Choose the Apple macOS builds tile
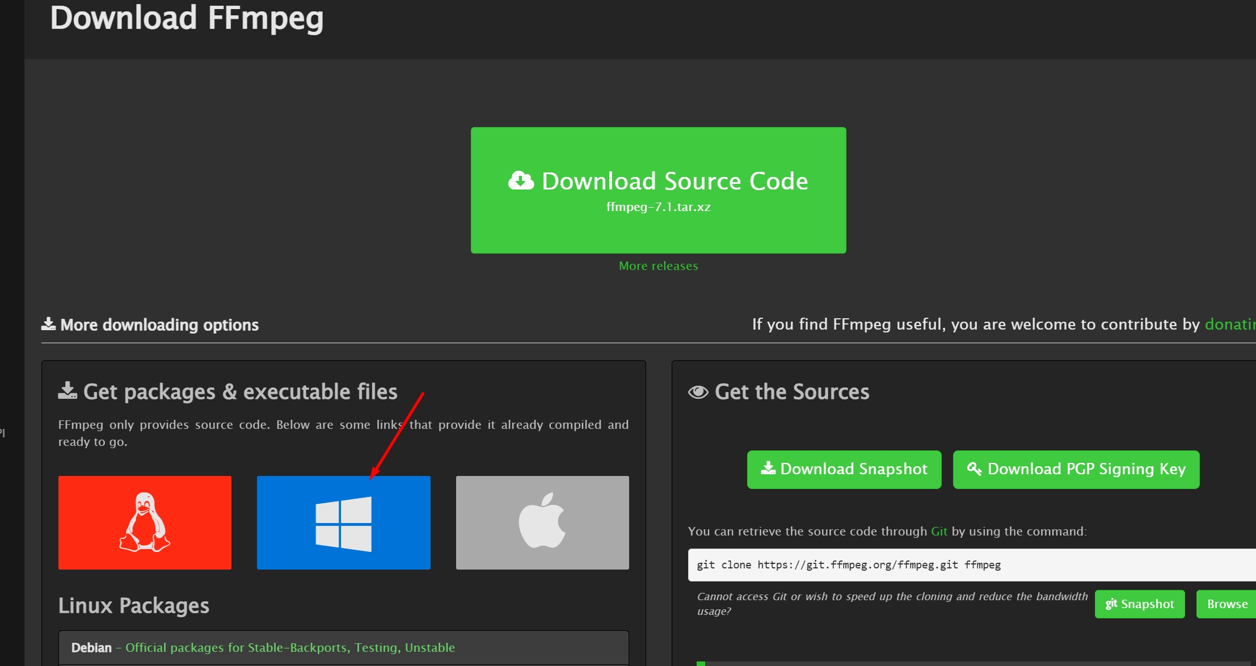 coord(542,522)
